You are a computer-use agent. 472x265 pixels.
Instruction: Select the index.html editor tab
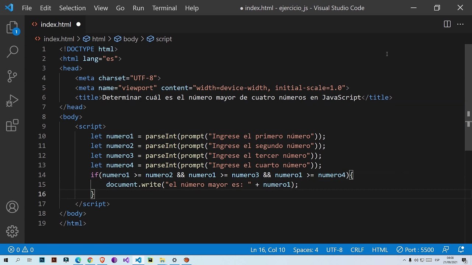[x=56, y=24]
